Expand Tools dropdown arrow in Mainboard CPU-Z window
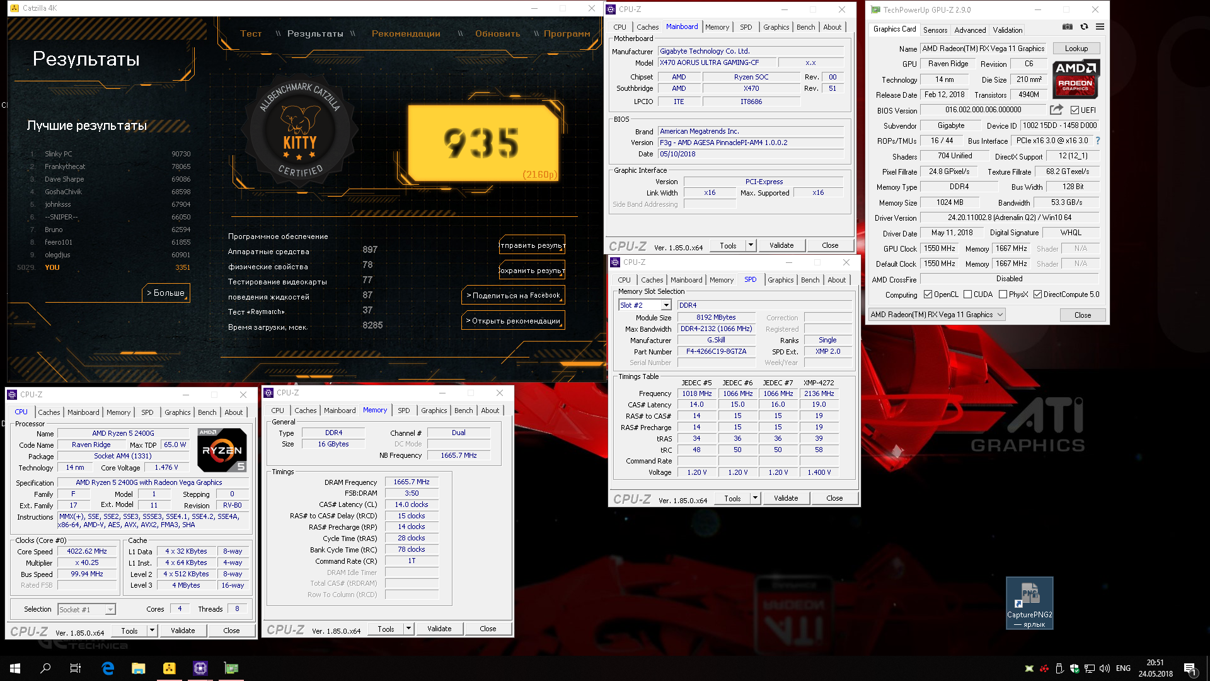 (x=751, y=245)
